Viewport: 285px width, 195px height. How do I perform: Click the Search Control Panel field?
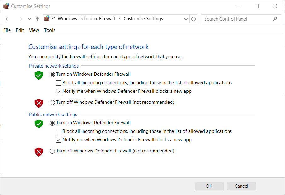(x=236, y=19)
